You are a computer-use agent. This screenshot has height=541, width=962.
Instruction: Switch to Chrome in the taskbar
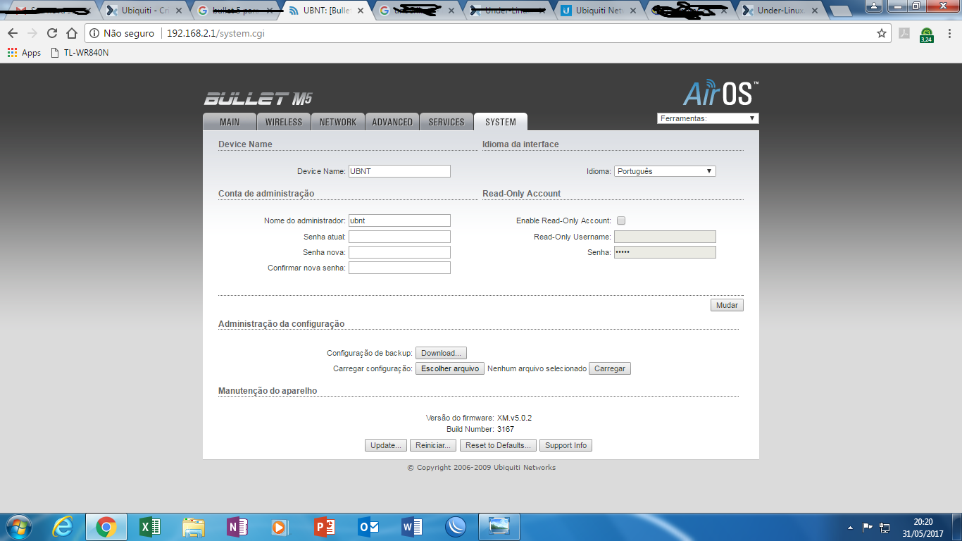106,526
